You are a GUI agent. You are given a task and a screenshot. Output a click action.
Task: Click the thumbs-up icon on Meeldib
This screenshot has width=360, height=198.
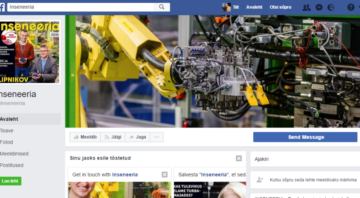76,137
